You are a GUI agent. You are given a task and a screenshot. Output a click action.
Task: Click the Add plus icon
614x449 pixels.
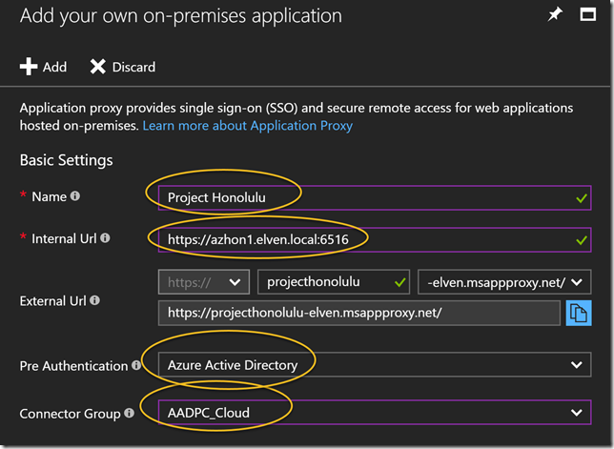point(29,67)
